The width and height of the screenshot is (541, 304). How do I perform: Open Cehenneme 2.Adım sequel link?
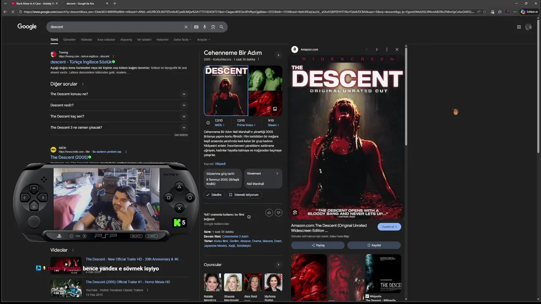tap(235, 236)
